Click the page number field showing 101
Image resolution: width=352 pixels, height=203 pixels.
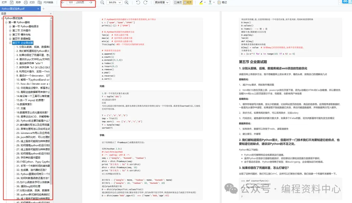point(71,3)
